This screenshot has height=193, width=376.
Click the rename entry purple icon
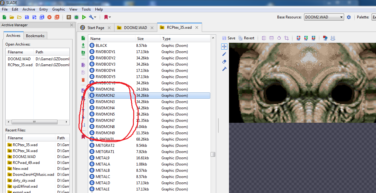(83, 65)
